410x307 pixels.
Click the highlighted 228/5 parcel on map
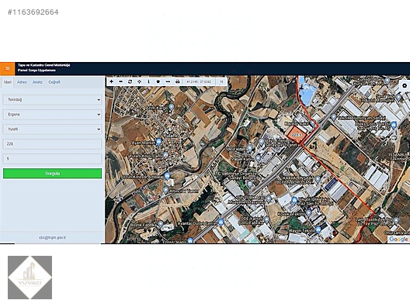(x=297, y=135)
